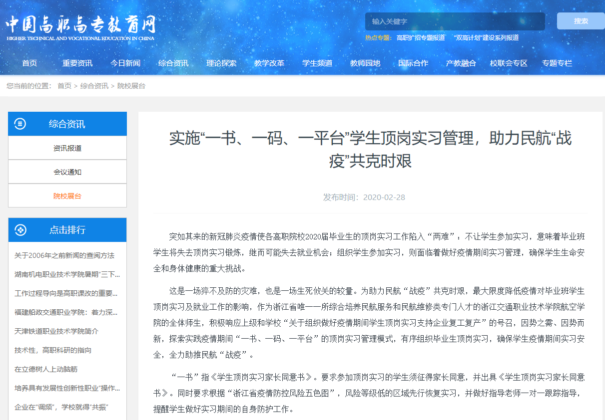Click 首页 in the breadcrumb trail
The width and height of the screenshot is (605, 420).
[x=64, y=86]
